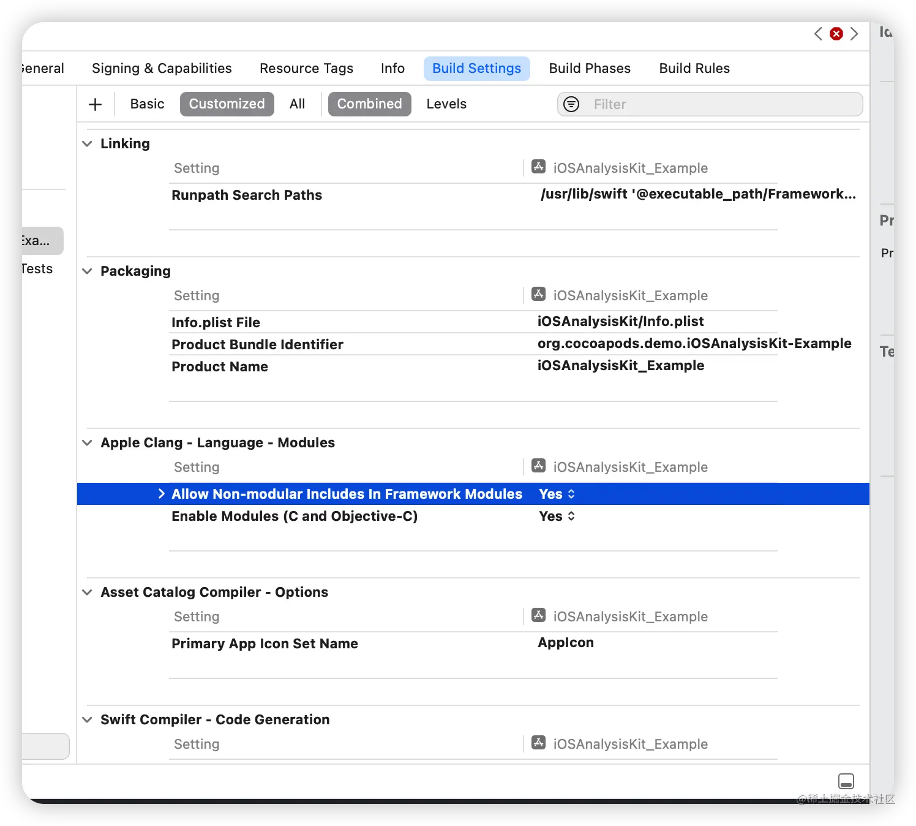916x826 pixels.
Task: Select Allow Non-modular Includes setting name
Action: [x=347, y=494]
